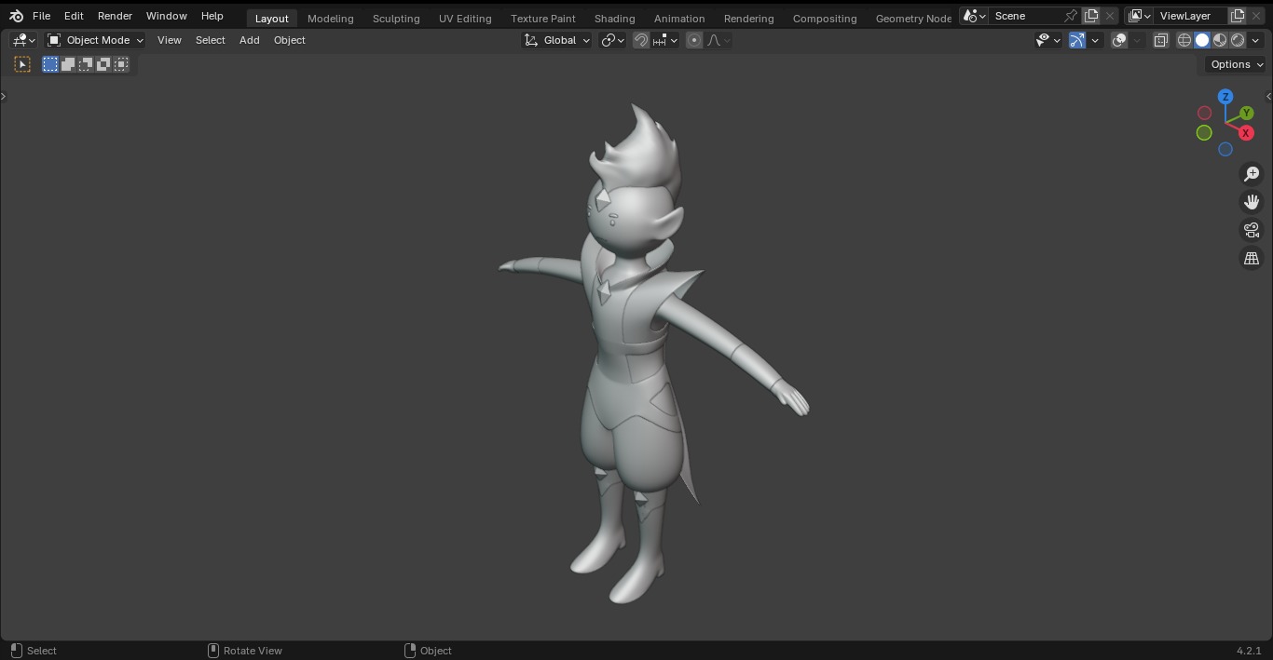Viewport: 1273px width, 660px height.
Task: Open the viewport Object menu
Action: point(289,40)
